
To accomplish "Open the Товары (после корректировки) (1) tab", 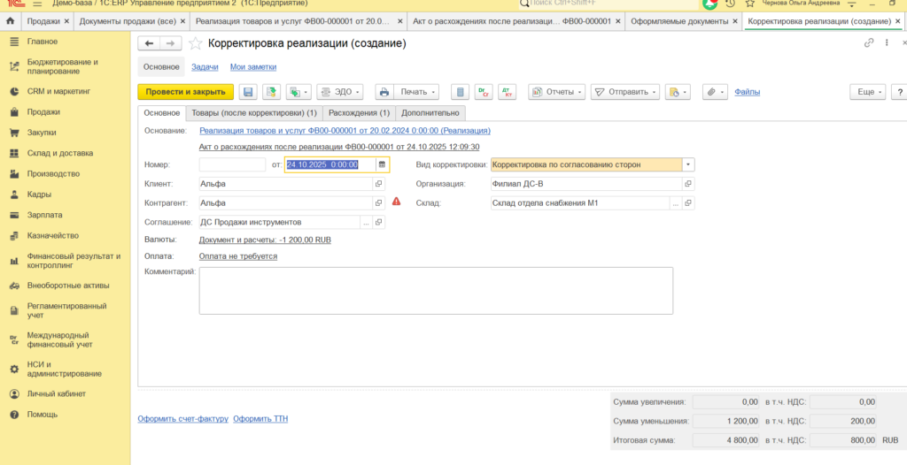I will [254, 112].
